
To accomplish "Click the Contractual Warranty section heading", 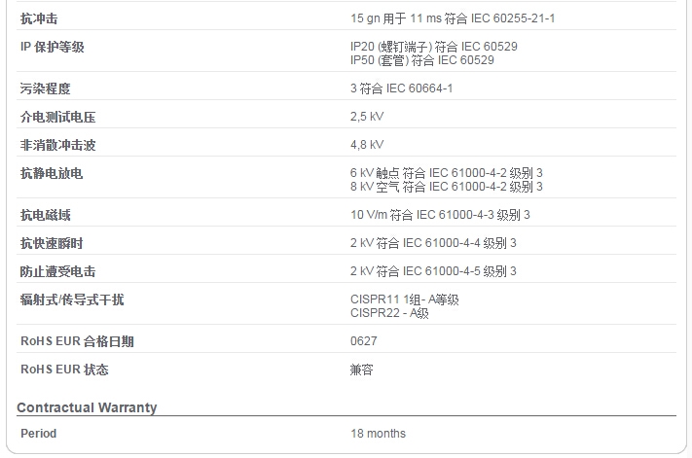I will pyautogui.click(x=87, y=407).
